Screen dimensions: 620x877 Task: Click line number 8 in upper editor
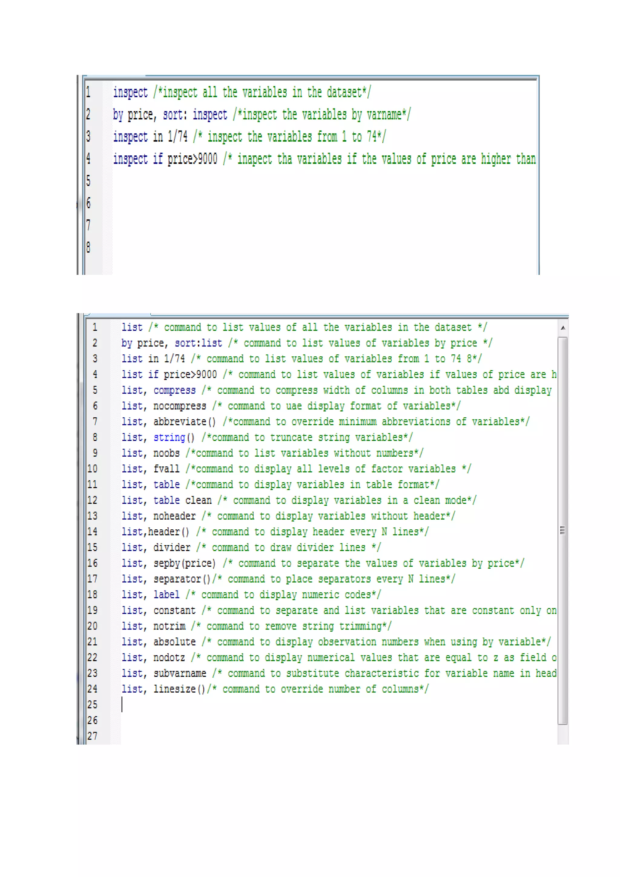pyautogui.click(x=89, y=247)
